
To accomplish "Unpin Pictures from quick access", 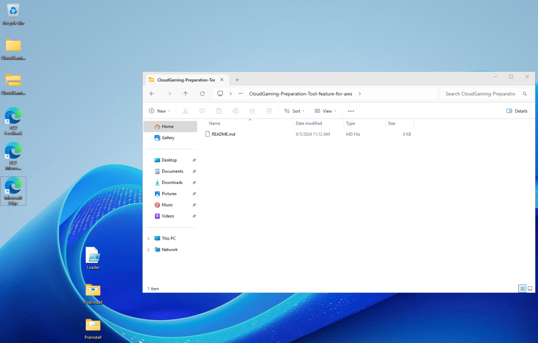I will (x=194, y=194).
